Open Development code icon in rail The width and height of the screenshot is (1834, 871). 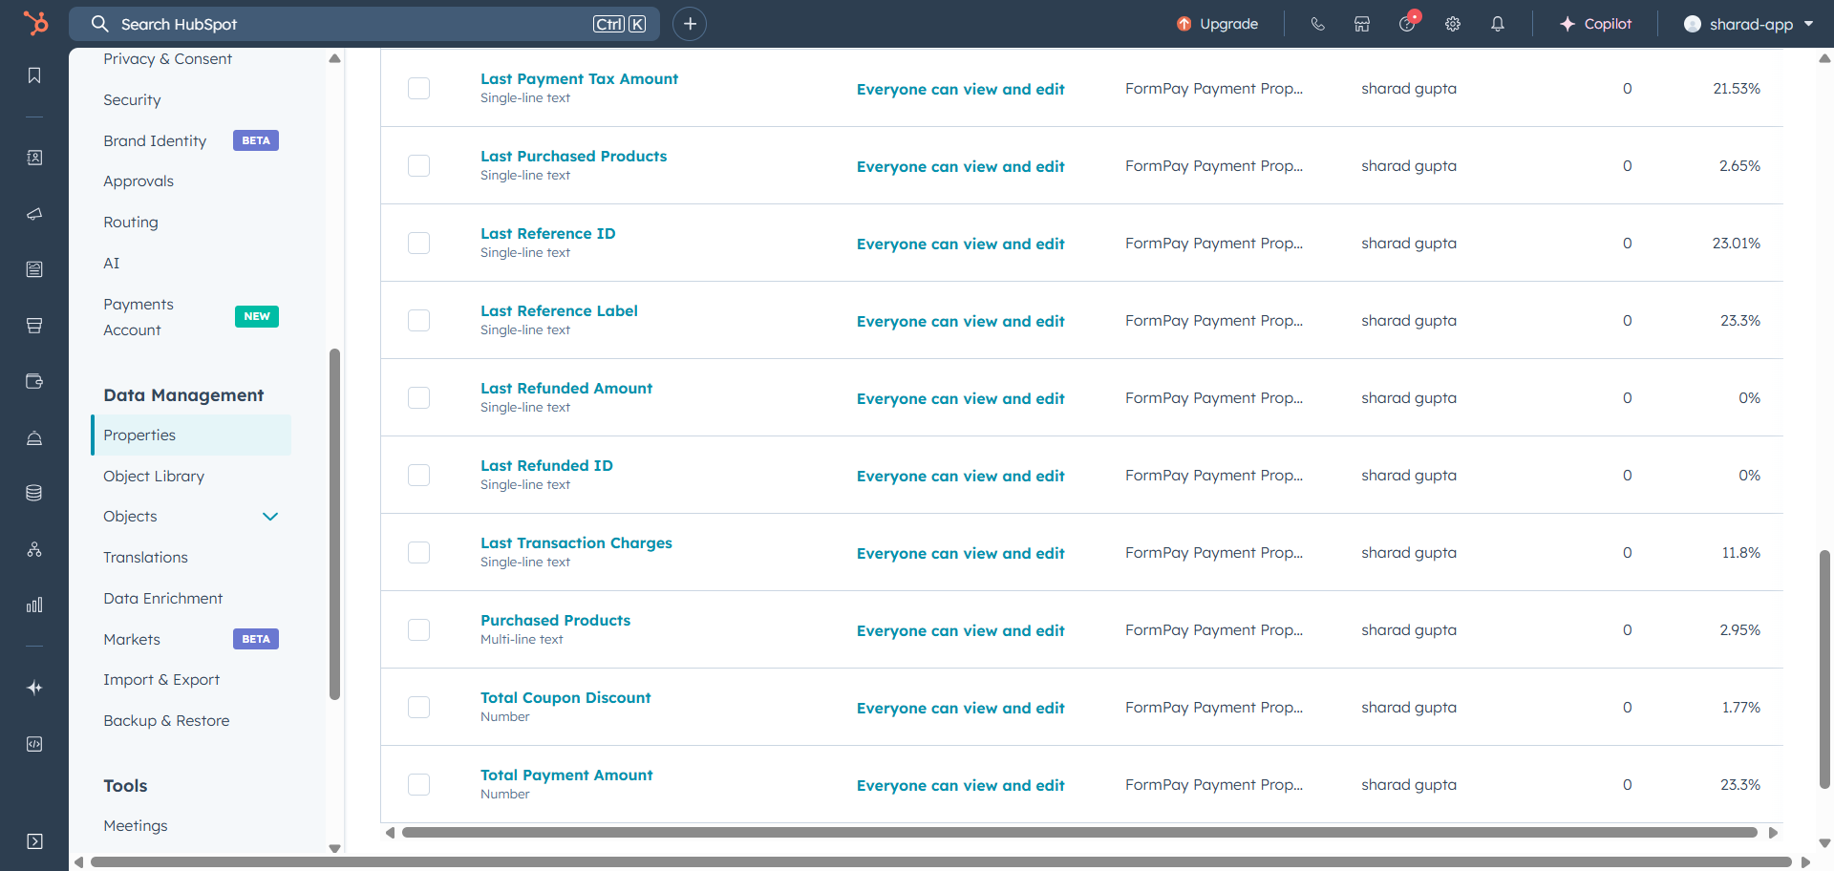point(34,744)
